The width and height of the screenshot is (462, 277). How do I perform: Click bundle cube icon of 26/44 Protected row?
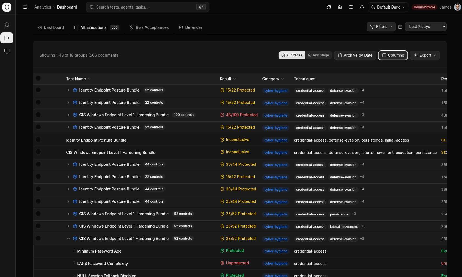click(75, 201)
